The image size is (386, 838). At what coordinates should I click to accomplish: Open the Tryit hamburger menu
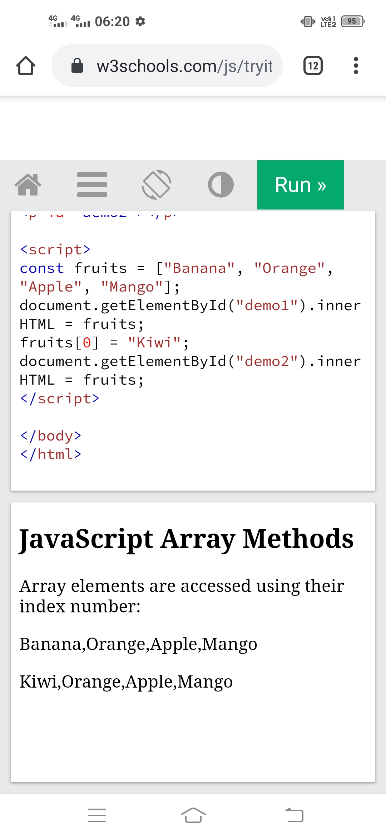[x=92, y=185]
